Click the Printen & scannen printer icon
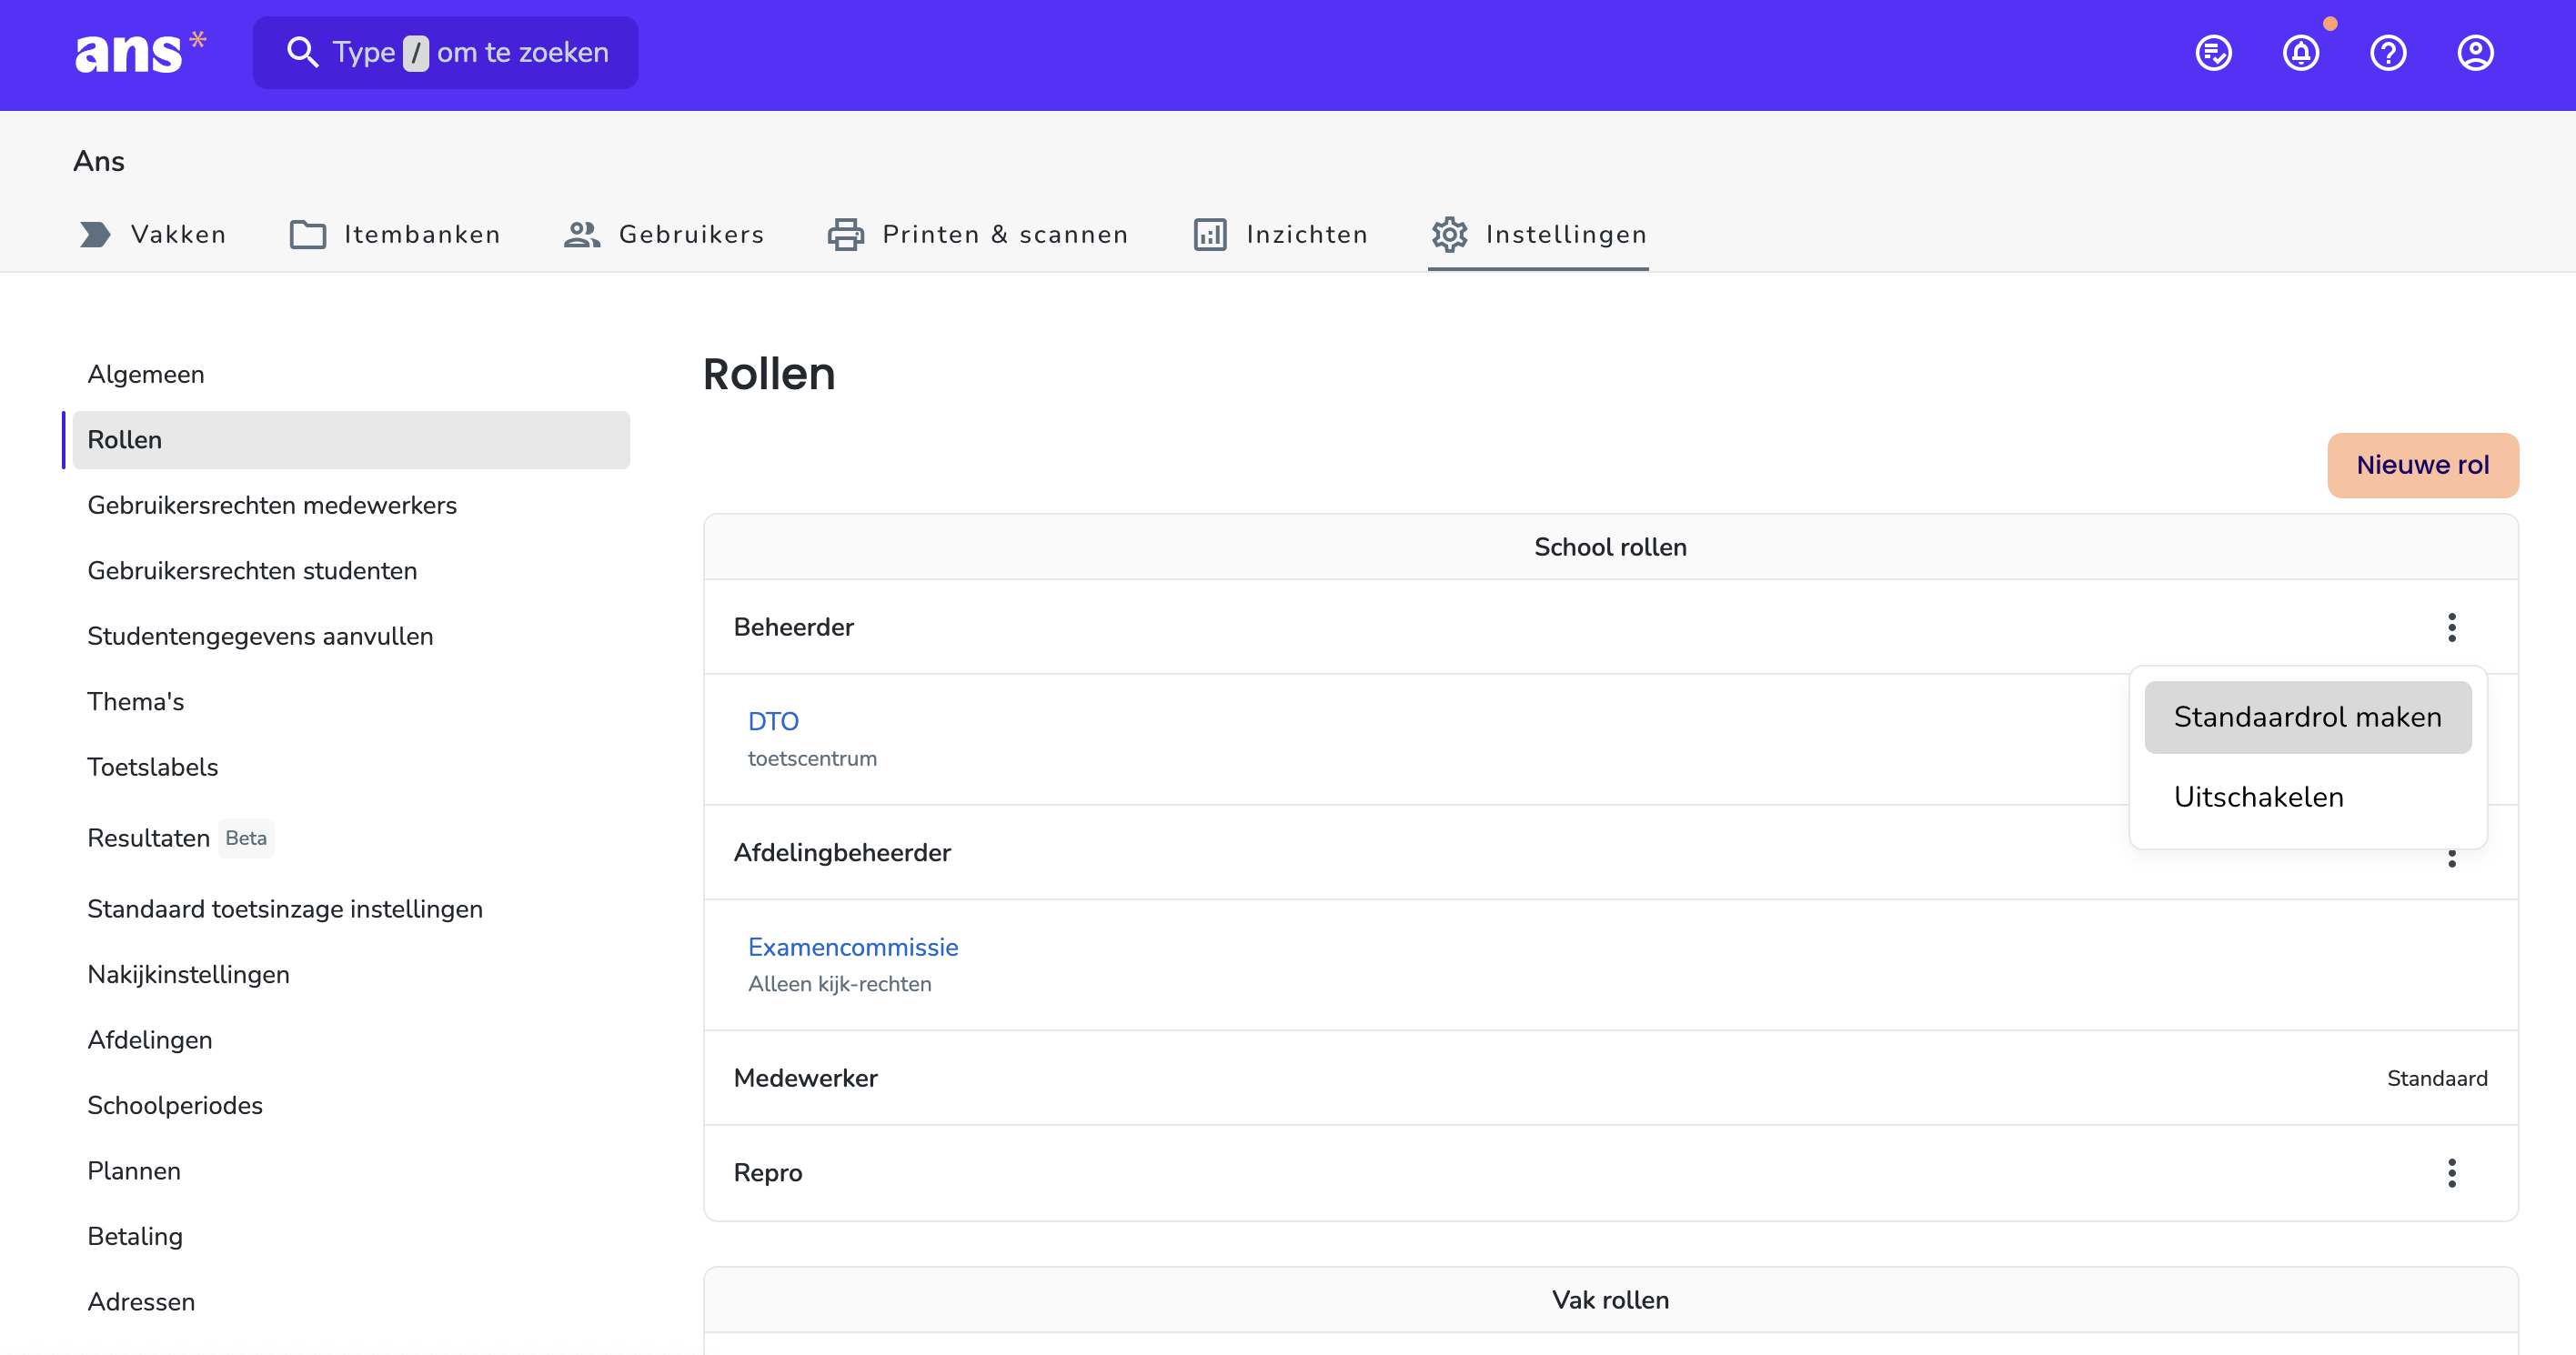Viewport: 2576px width, 1355px height. (846, 234)
